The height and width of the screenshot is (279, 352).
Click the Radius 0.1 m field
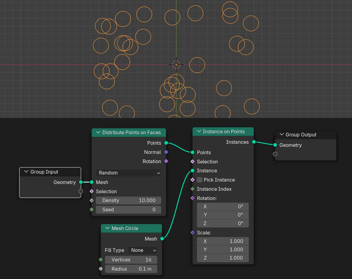coord(131,269)
